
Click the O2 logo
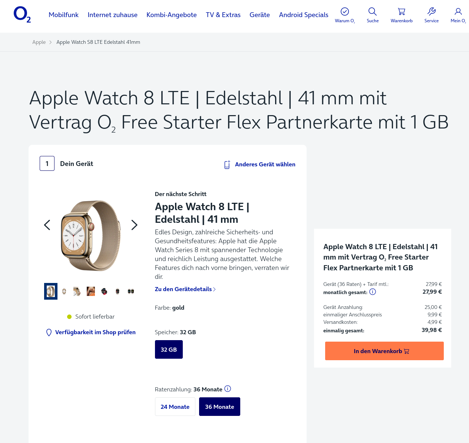pos(22,14)
